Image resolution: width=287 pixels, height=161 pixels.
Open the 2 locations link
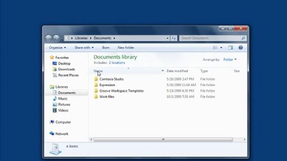pos(117,63)
